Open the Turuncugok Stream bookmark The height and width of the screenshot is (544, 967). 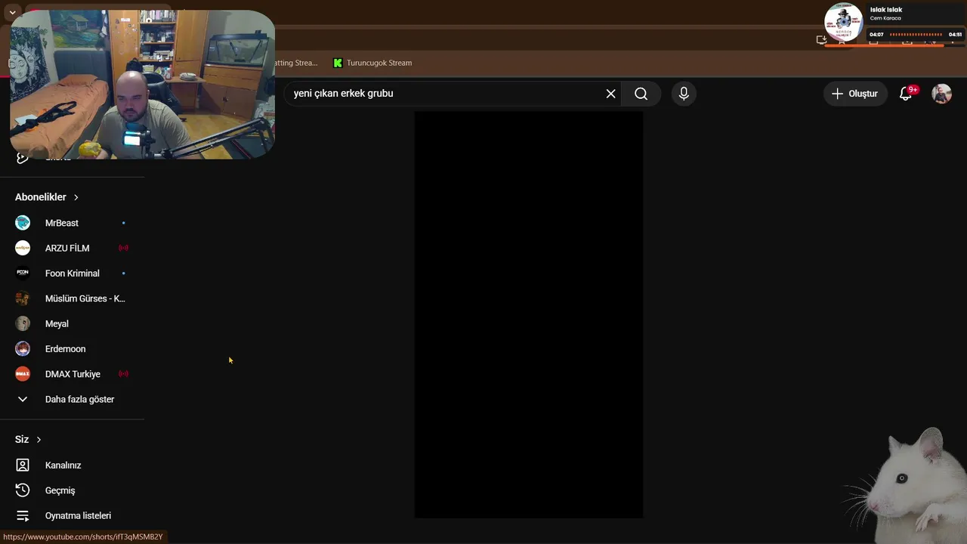click(x=372, y=63)
